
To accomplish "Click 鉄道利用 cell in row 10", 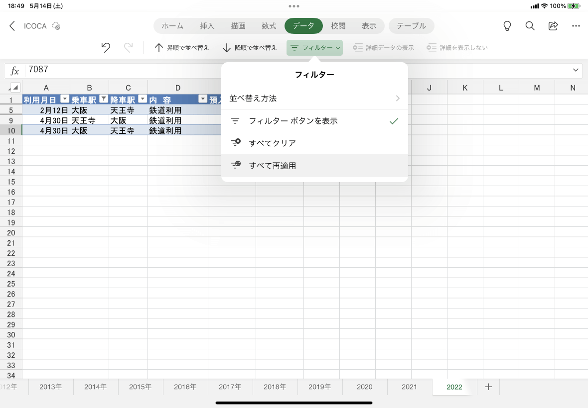I will 178,131.
